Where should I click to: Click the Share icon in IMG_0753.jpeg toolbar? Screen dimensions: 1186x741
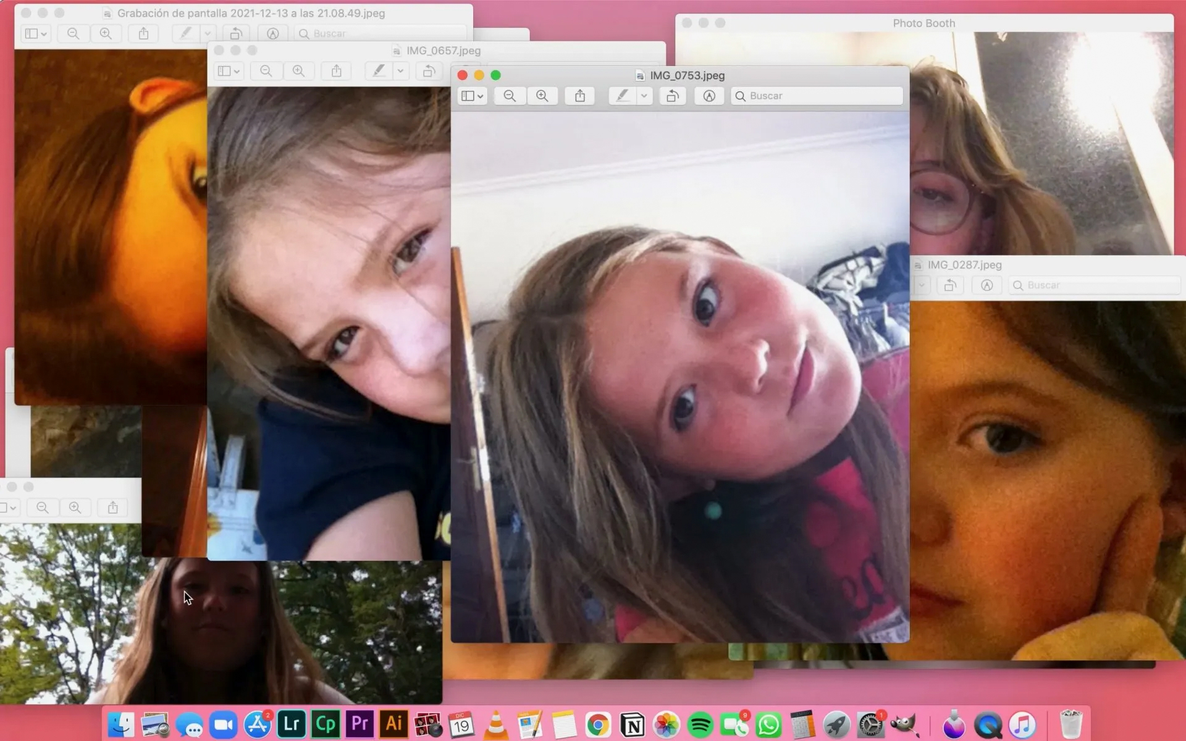pos(579,96)
